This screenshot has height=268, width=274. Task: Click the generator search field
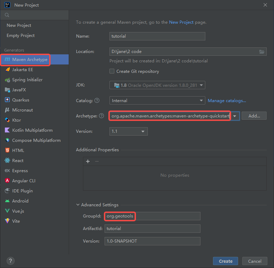pos(35,15)
